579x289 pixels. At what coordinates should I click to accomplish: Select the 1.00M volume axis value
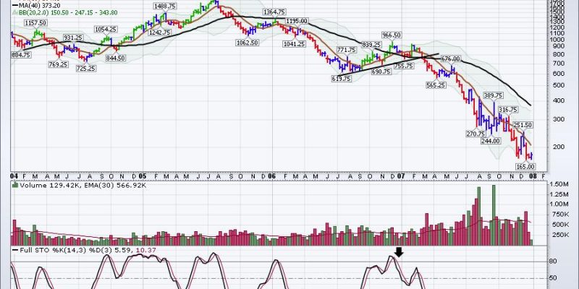point(559,204)
